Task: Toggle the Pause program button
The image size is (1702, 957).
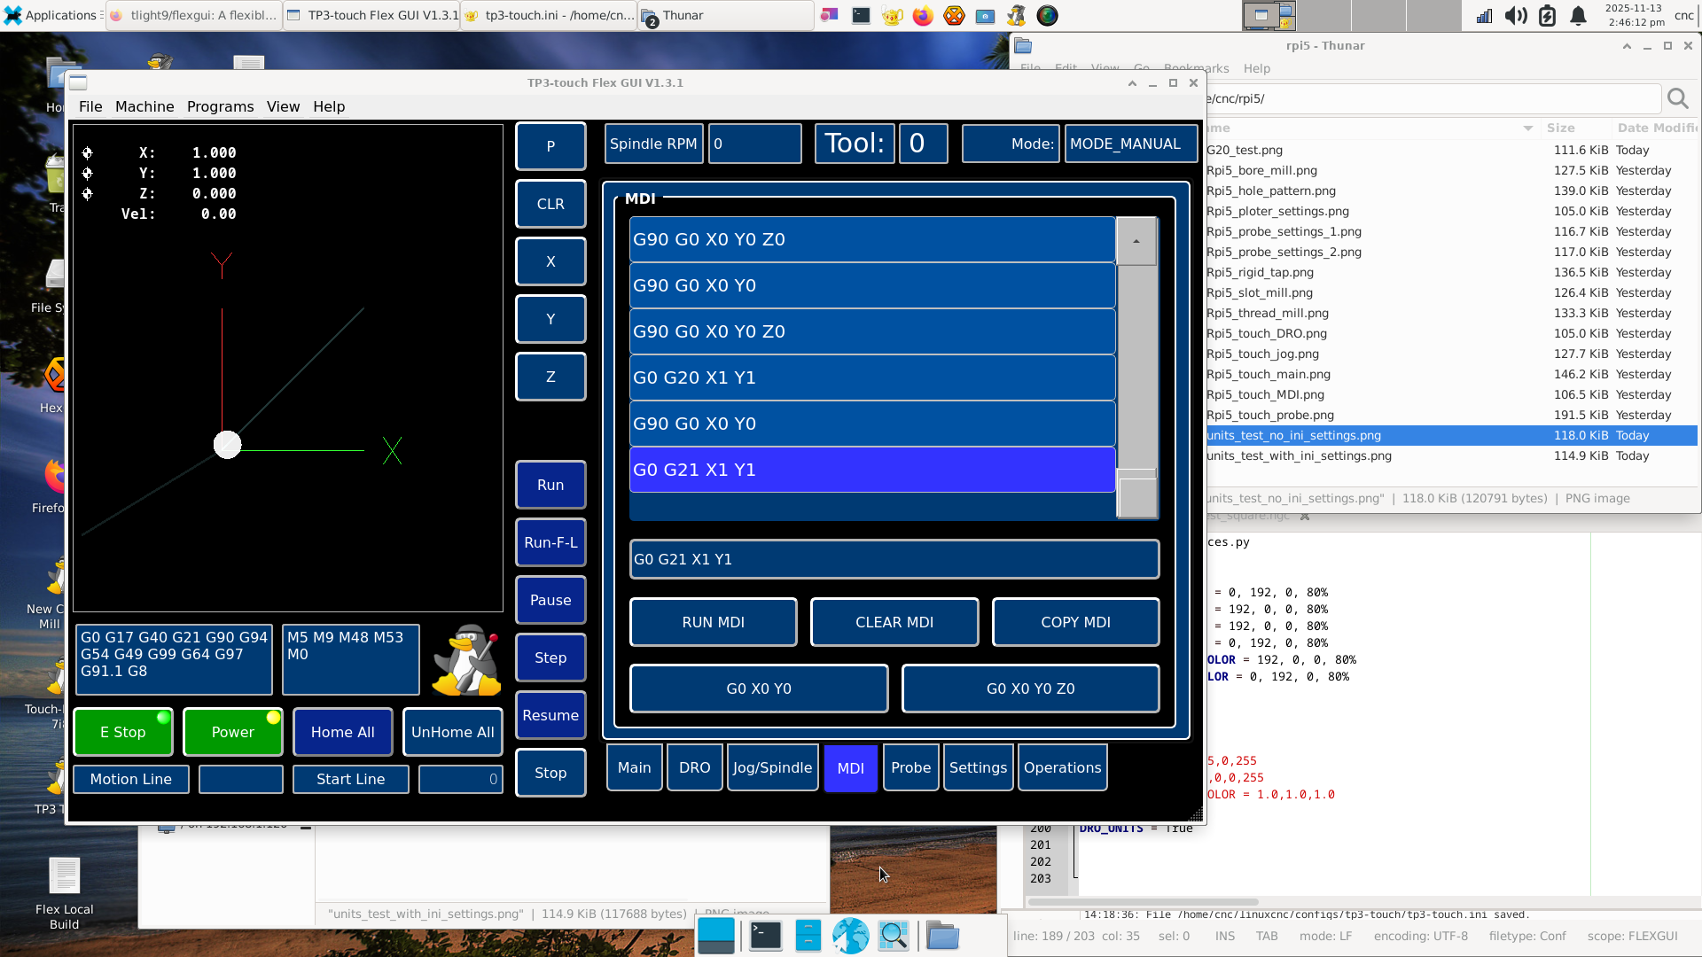Action: point(550,600)
